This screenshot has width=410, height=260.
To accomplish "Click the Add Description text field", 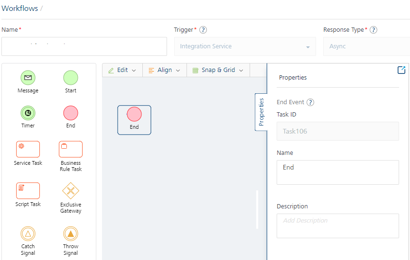I will coord(337,225).
